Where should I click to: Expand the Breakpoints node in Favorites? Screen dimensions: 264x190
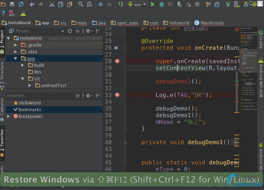(9, 116)
